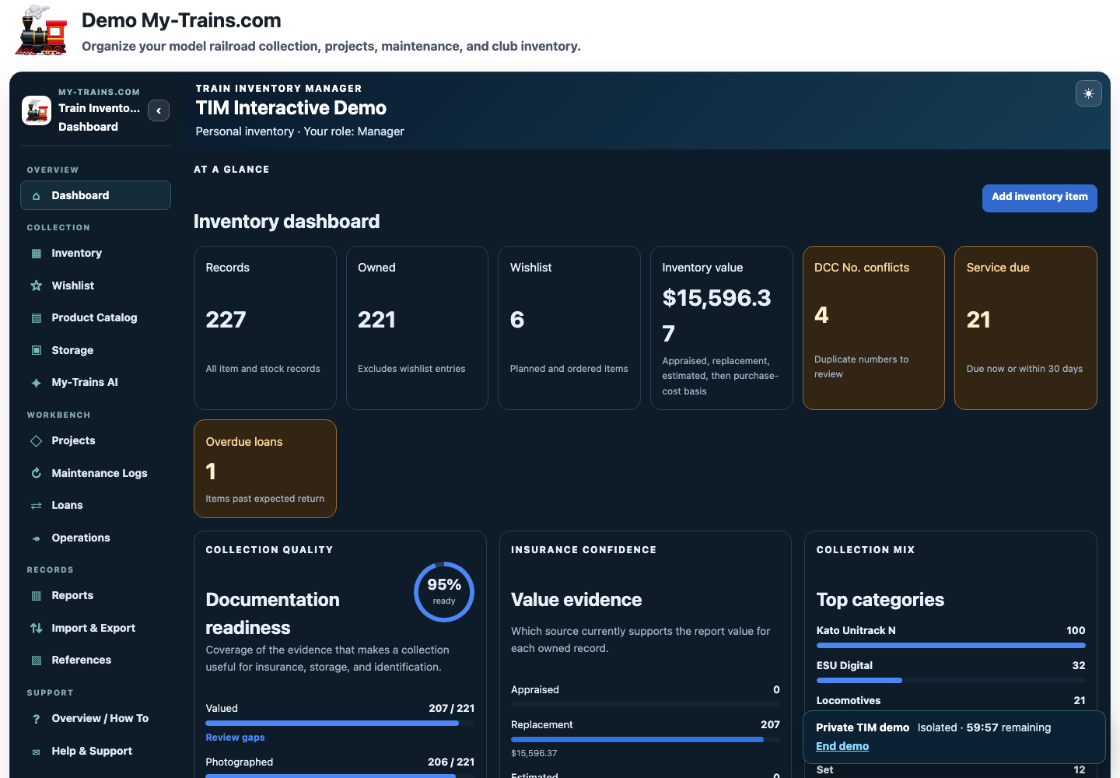Open the Dashboard menu item

tap(96, 195)
